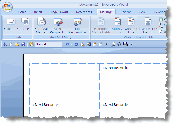Place cursor in first empty label cell
The width and height of the screenshot is (174, 124).
[x=64, y=82]
